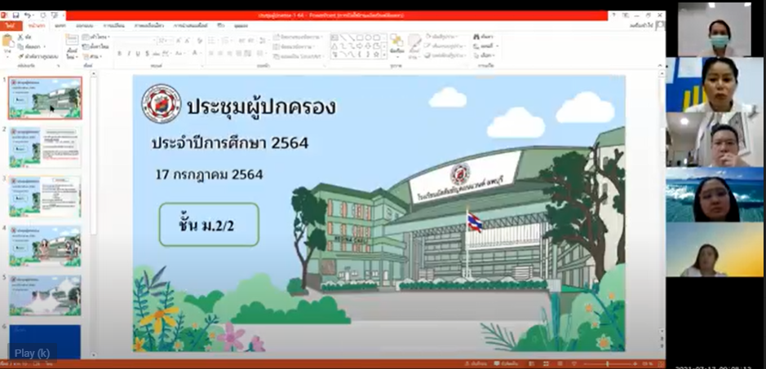Fit slide to current window icon
The width and height of the screenshot is (766, 369).
point(660,363)
